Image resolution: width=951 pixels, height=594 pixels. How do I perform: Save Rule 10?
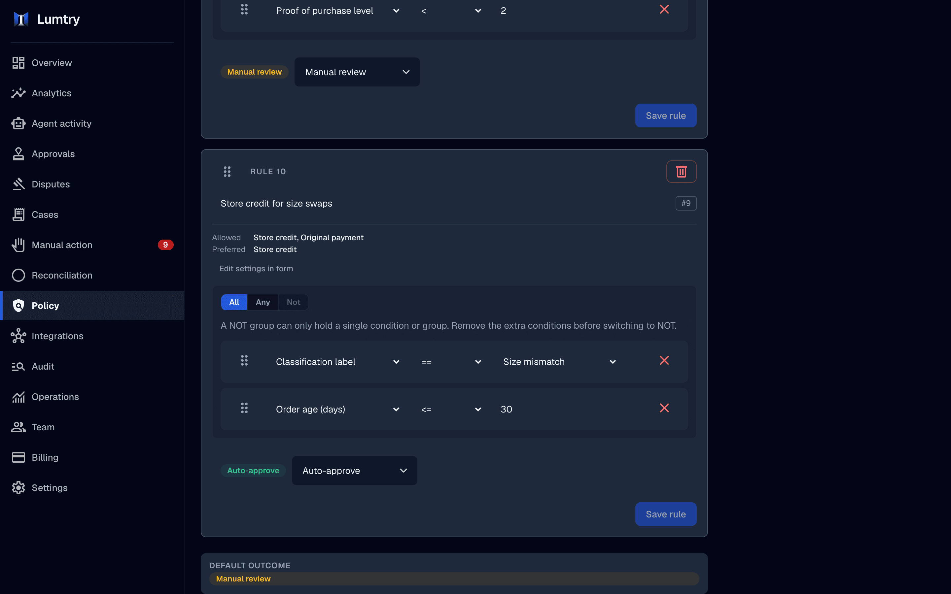click(x=666, y=514)
